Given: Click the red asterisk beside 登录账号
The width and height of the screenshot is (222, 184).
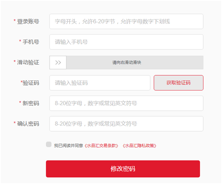Looking at the screenshot, I should point(15,20).
